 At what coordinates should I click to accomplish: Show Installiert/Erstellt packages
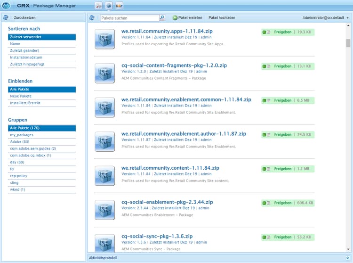(42, 103)
